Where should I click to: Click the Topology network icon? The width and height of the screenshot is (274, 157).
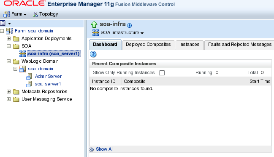point(35,14)
